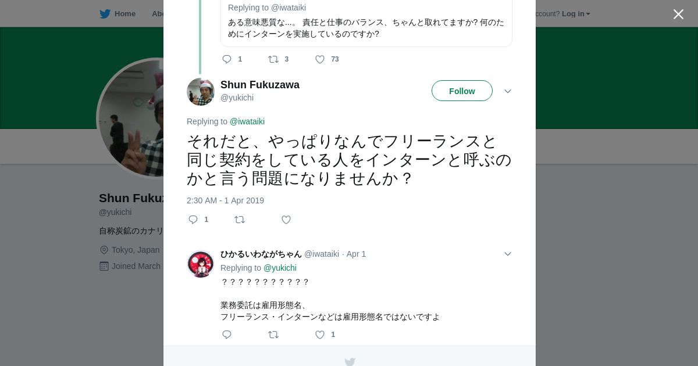Follow Shun Fukuzawa
The width and height of the screenshot is (698, 366).
462,91
